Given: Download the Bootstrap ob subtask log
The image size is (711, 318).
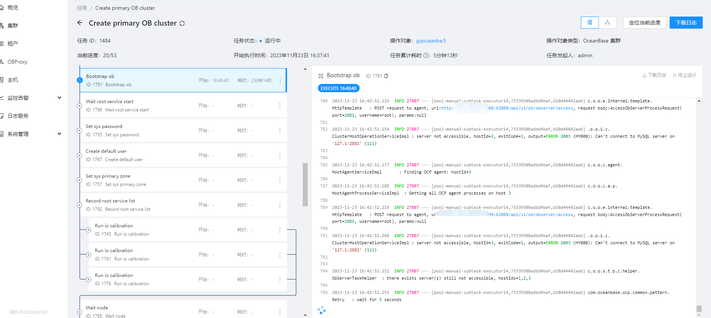Looking at the screenshot, I should [x=654, y=75].
